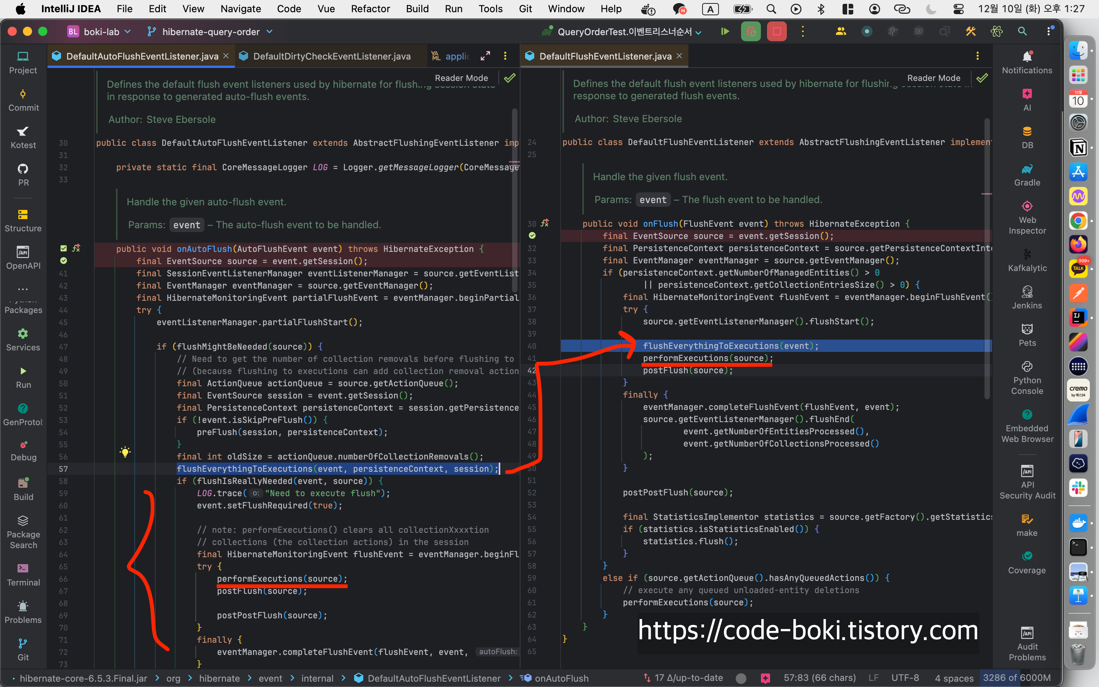Show the Notifications panel
The image size is (1099, 687).
tap(1027, 62)
